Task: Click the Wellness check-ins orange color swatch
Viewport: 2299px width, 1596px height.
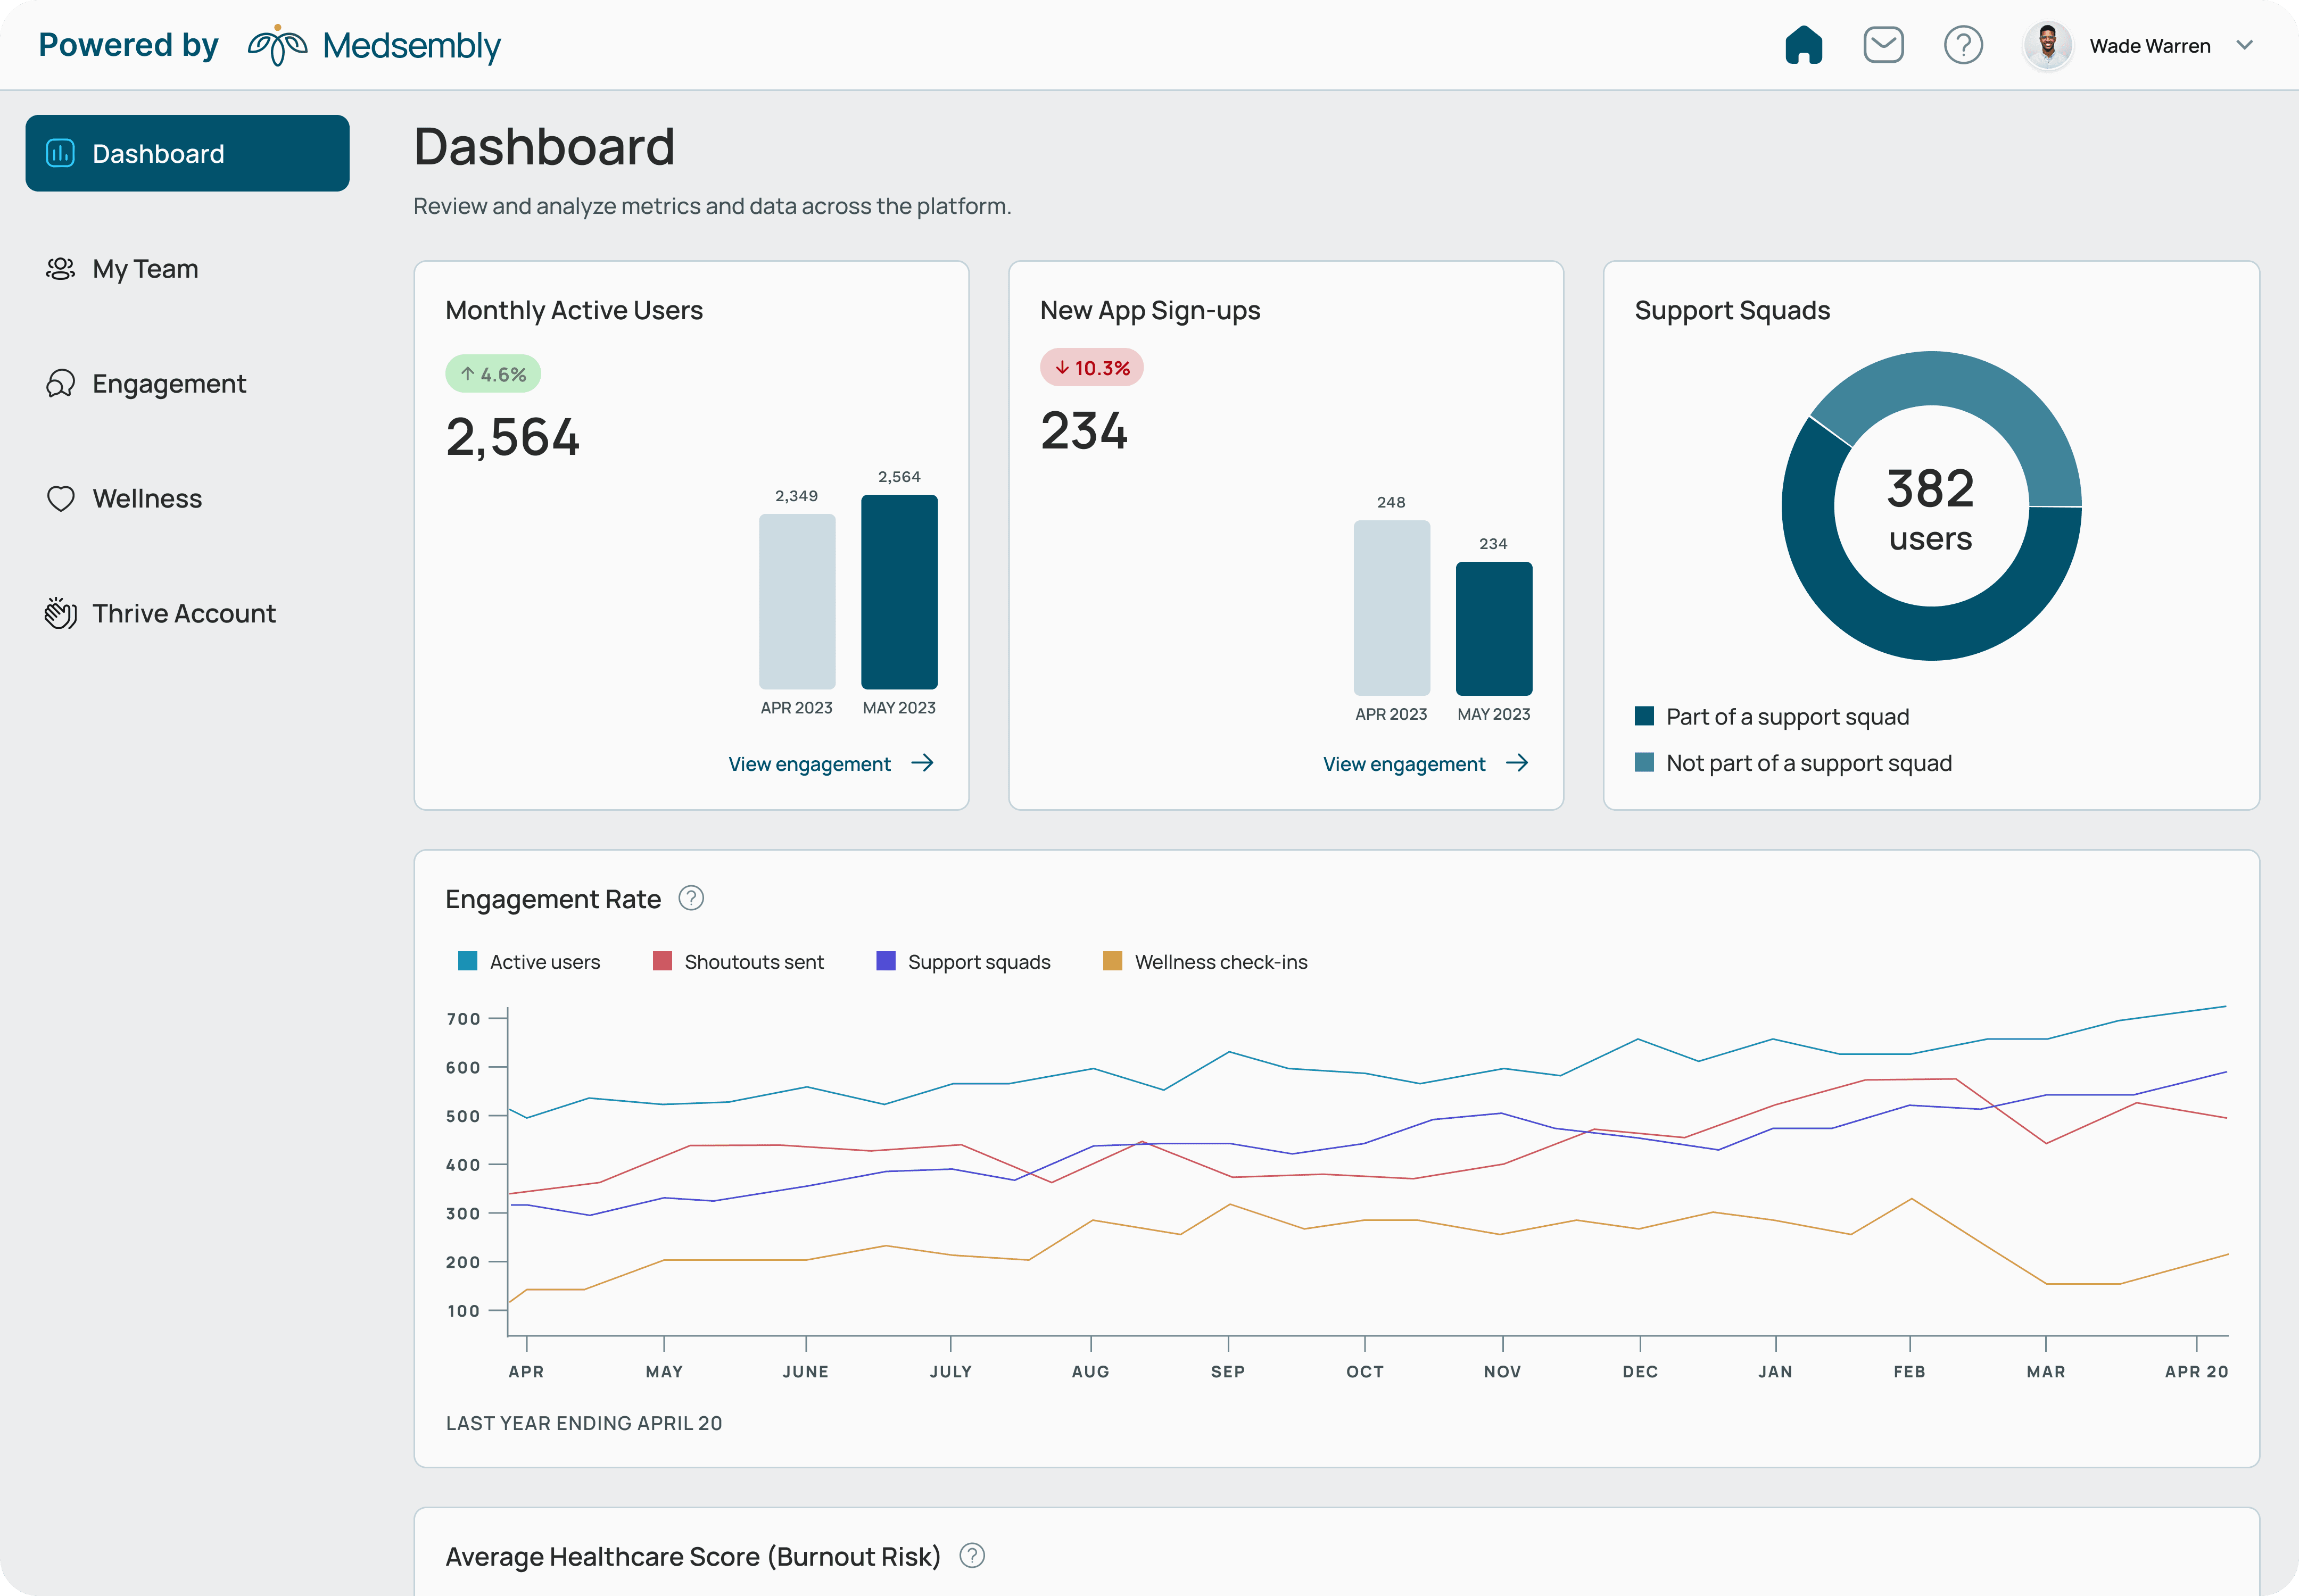Action: pyautogui.click(x=1112, y=961)
